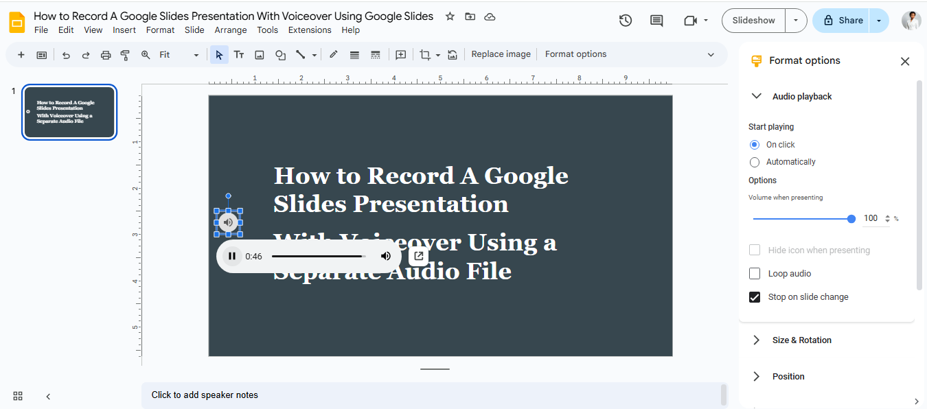
Task: Open the grid view icon
Action: [x=18, y=396]
